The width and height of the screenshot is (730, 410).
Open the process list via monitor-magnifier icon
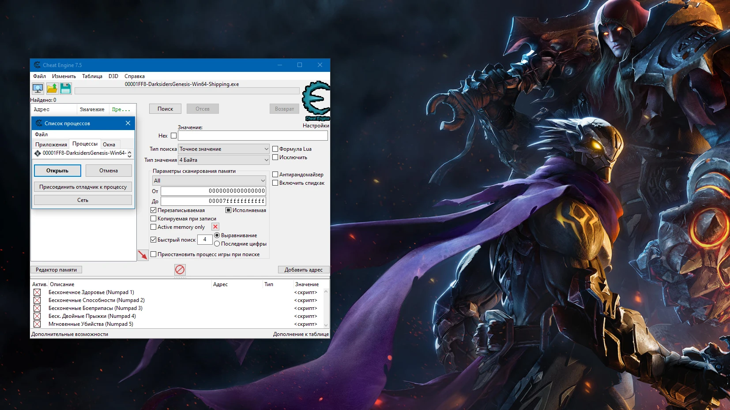pyautogui.click(x=38, y=88)
